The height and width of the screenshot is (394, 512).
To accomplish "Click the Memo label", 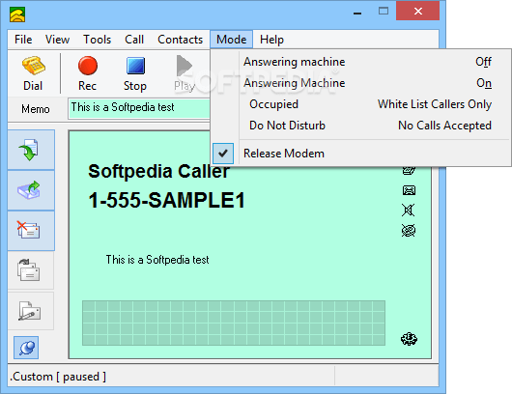I will pos(36,109).
